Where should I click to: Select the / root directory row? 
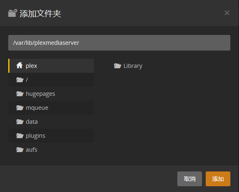pos(51,80)
